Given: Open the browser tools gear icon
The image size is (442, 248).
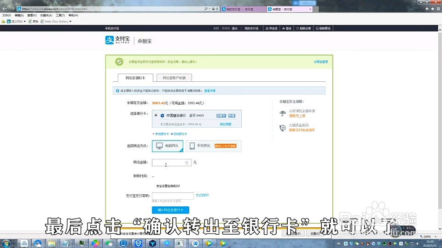Looking at the screenshot, I should click(x=438, y=9).
